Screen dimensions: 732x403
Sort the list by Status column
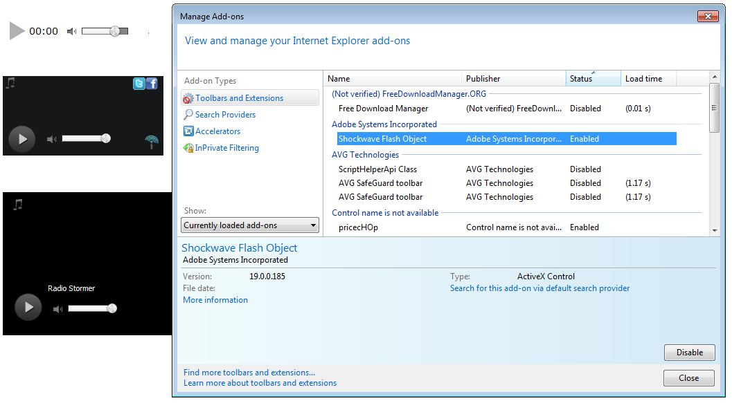[593, 79]
